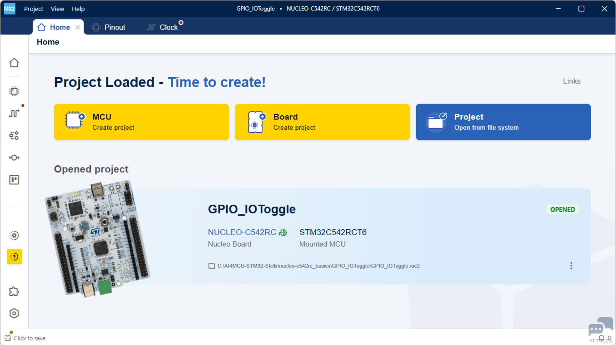Open the hexagon settings icon in the sidebar
The height and width of the screenshot is (346, 616).
pos(14,313)
